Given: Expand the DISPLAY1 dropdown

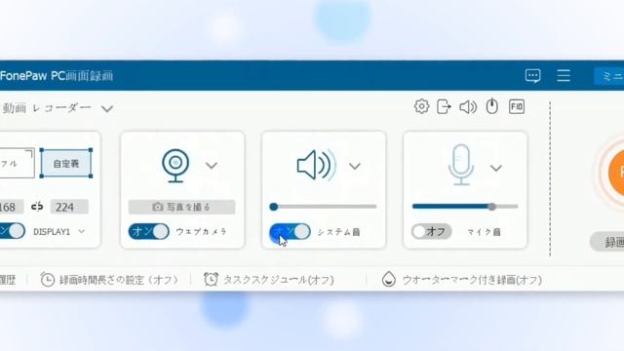Looking at the screenshot, I should 81,232.
